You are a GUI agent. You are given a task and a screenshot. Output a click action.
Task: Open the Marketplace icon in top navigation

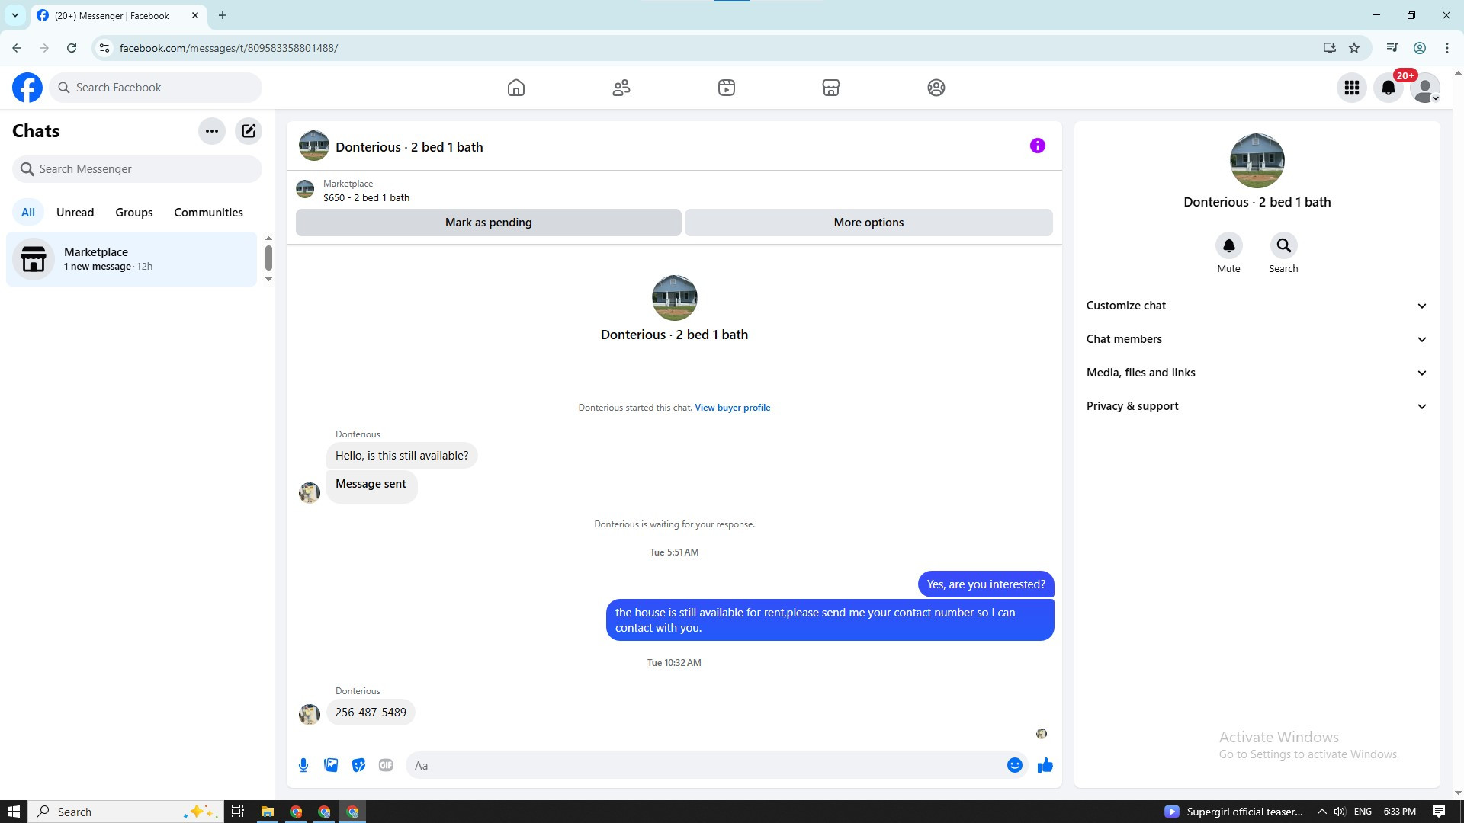tap(831, 88)
